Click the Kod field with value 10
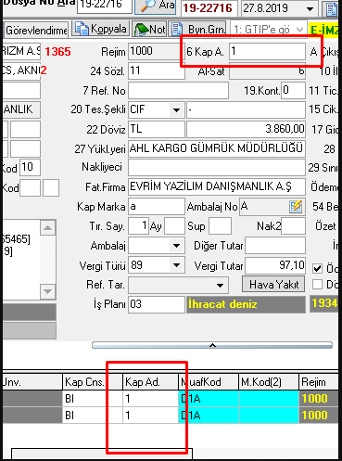 (30, 168)
